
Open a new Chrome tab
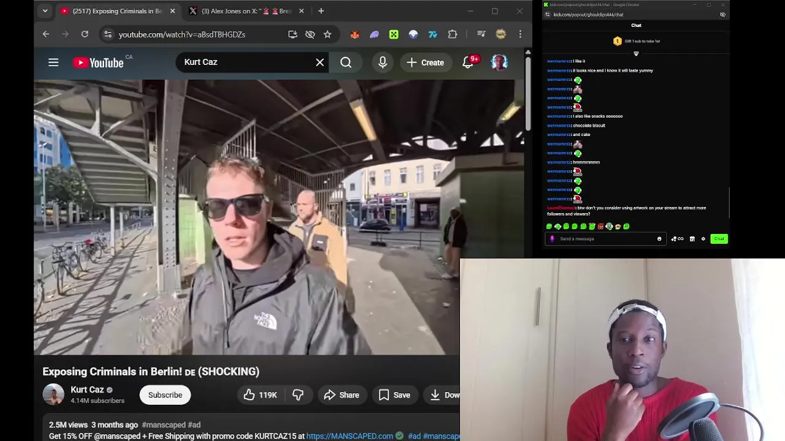(321, 11)
